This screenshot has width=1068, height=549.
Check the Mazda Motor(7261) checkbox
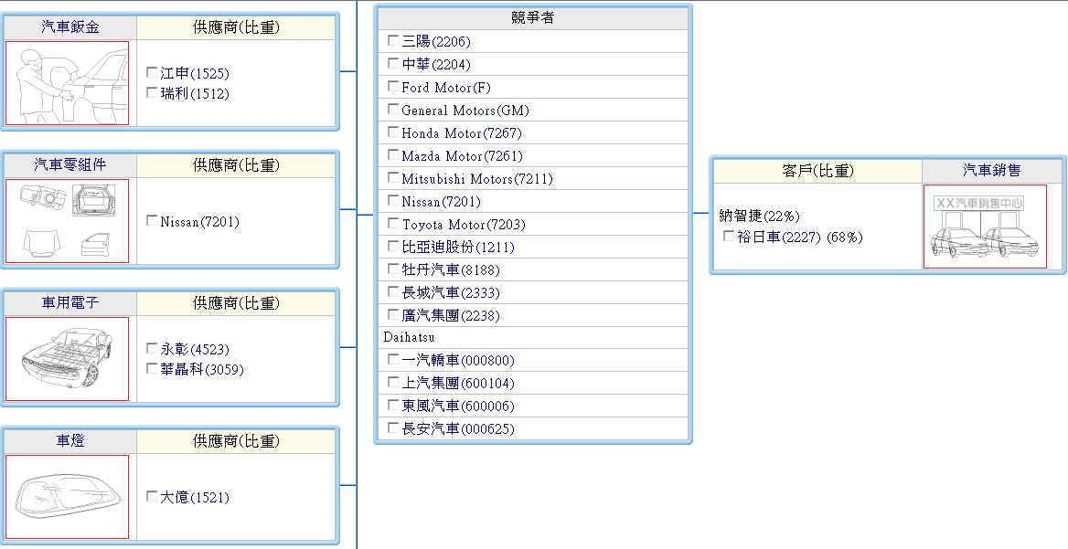(393, 154)
